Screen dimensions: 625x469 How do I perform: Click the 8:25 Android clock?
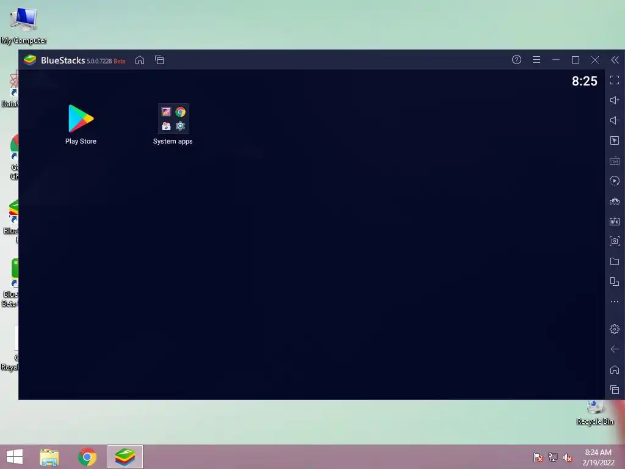coord(584,81)
